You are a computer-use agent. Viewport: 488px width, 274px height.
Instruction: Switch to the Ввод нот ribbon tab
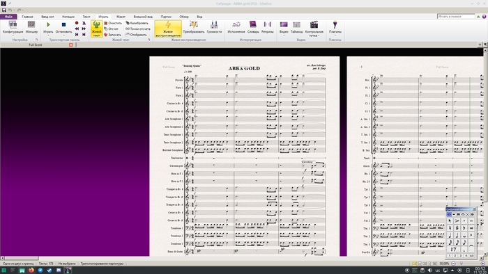(47, 17)
